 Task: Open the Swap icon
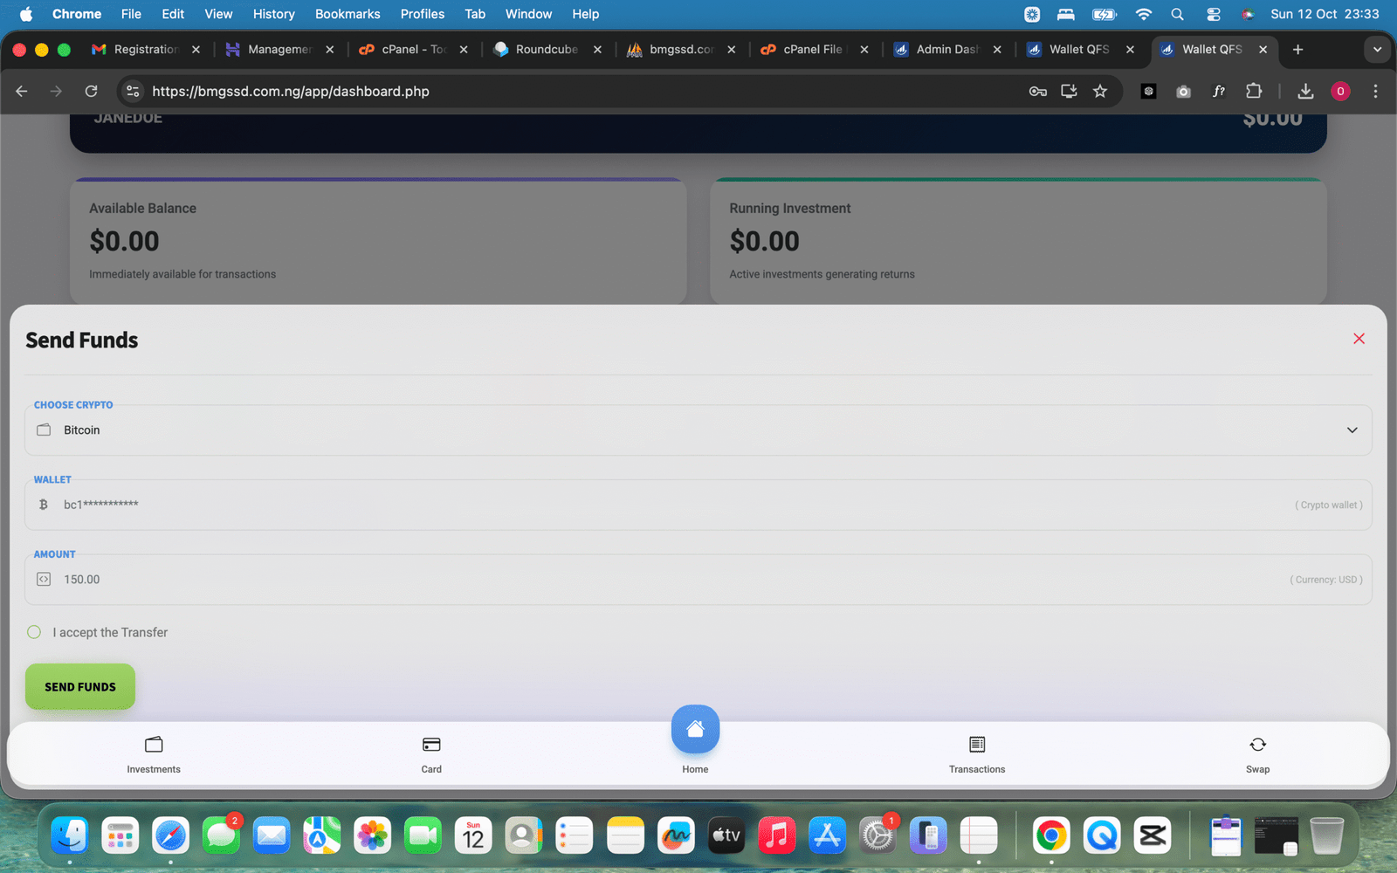[1257, 745]
